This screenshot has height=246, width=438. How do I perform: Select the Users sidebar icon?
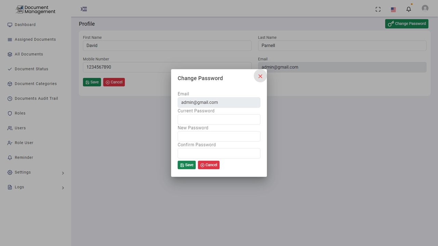[x=10, y=128]
